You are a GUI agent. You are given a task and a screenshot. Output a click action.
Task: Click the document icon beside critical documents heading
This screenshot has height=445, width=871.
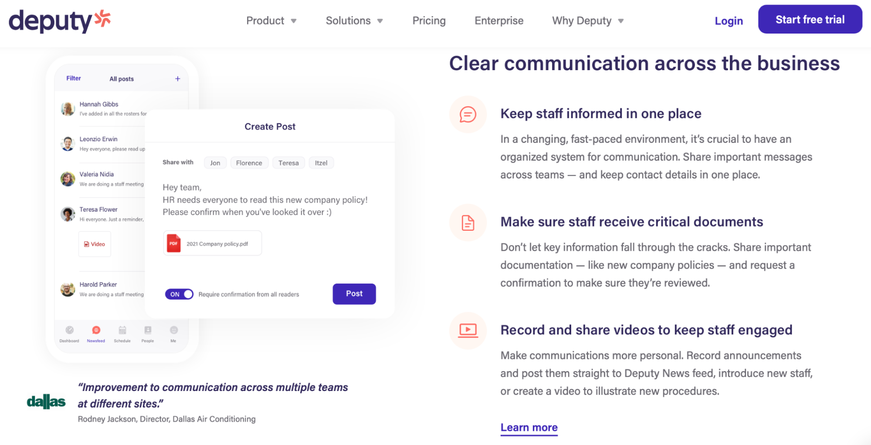pyautogui.click(x=468, y=222)
